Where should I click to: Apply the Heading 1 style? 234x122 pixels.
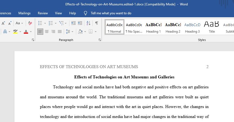pos(153,27)
